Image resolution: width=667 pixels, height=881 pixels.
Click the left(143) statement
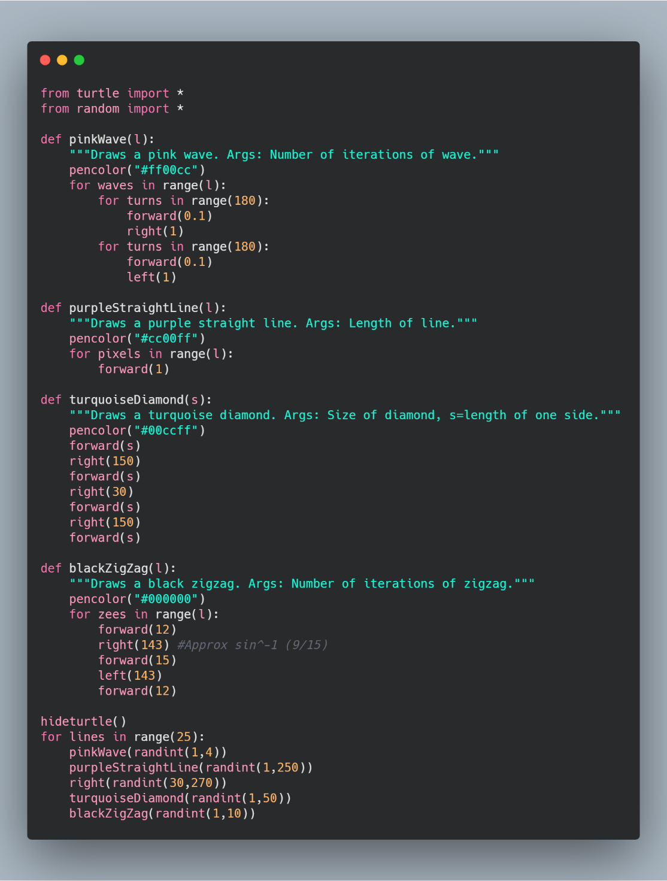[130, 676]
